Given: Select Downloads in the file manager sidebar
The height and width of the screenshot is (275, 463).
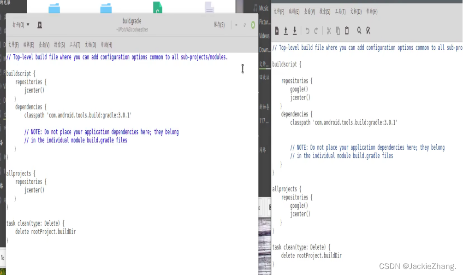Looking at the screenshot, I should click(265, 50).
